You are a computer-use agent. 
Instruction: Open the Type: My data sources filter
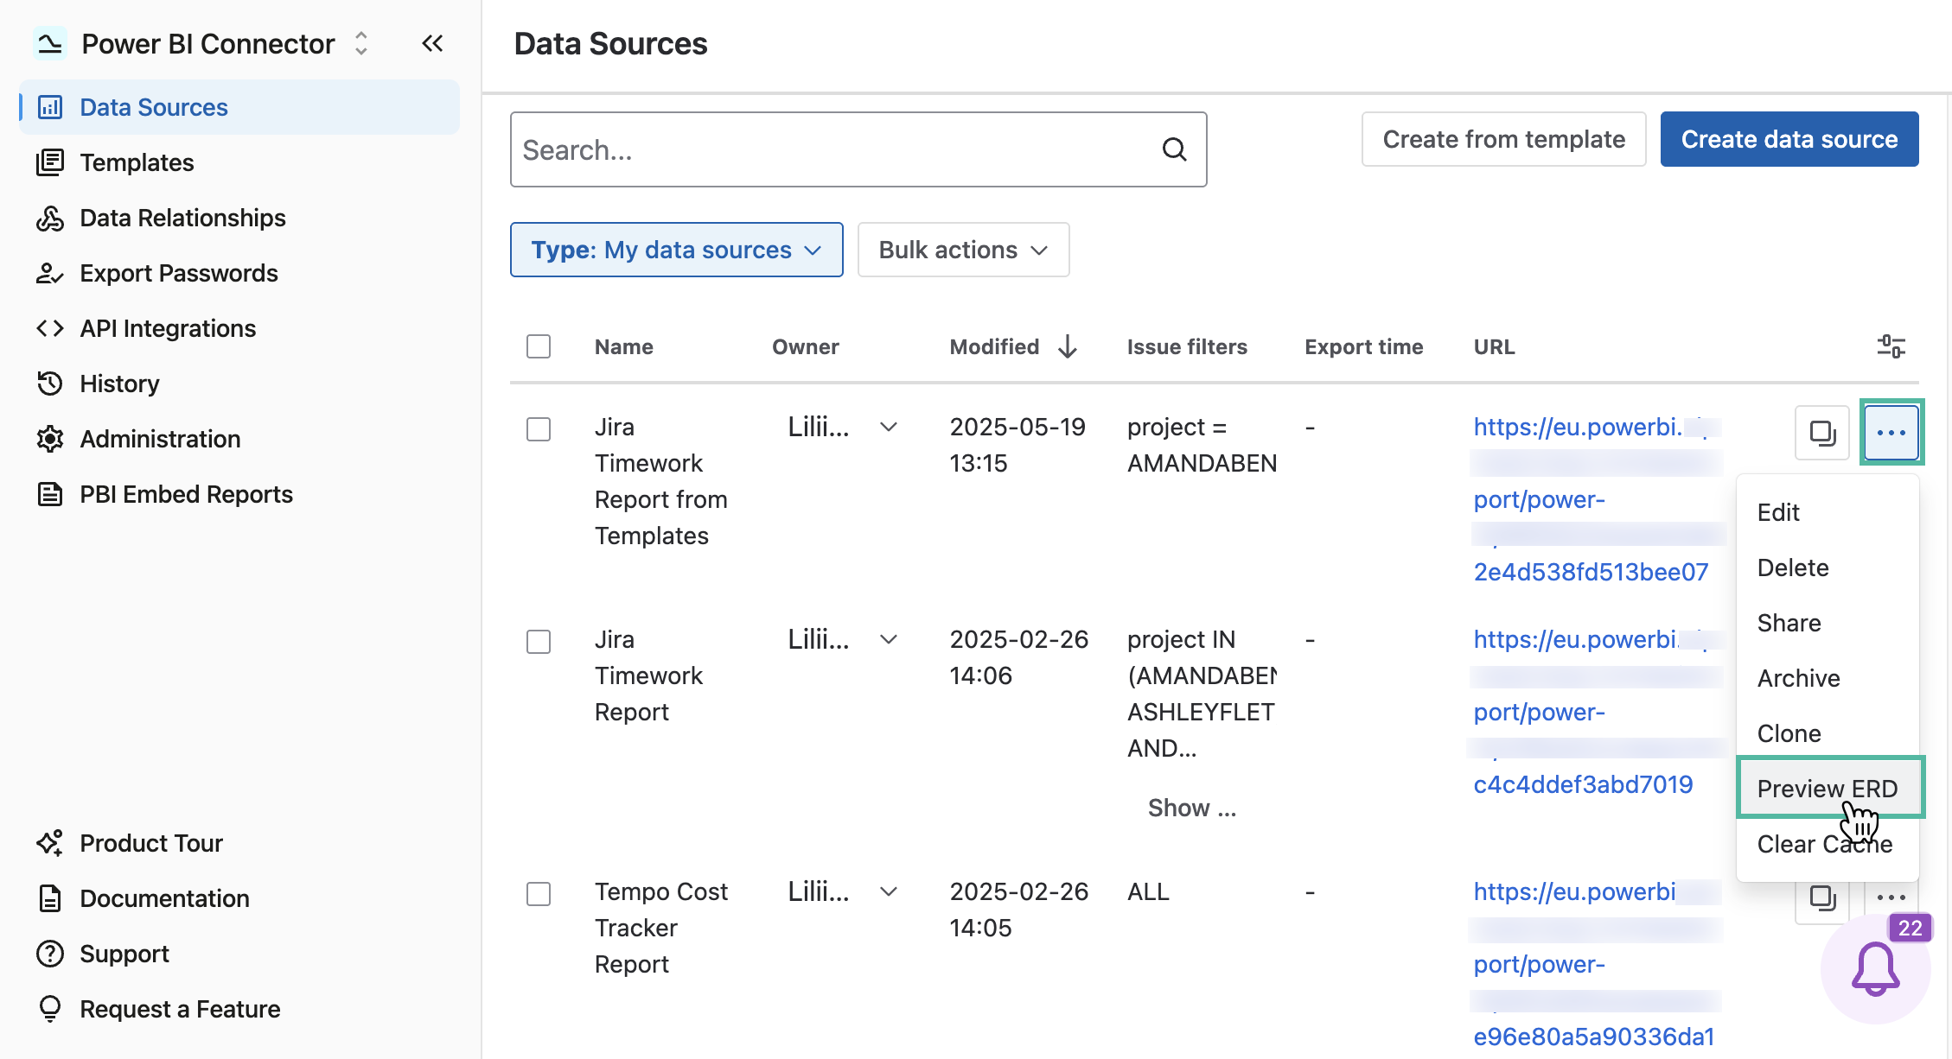point(677,250)
